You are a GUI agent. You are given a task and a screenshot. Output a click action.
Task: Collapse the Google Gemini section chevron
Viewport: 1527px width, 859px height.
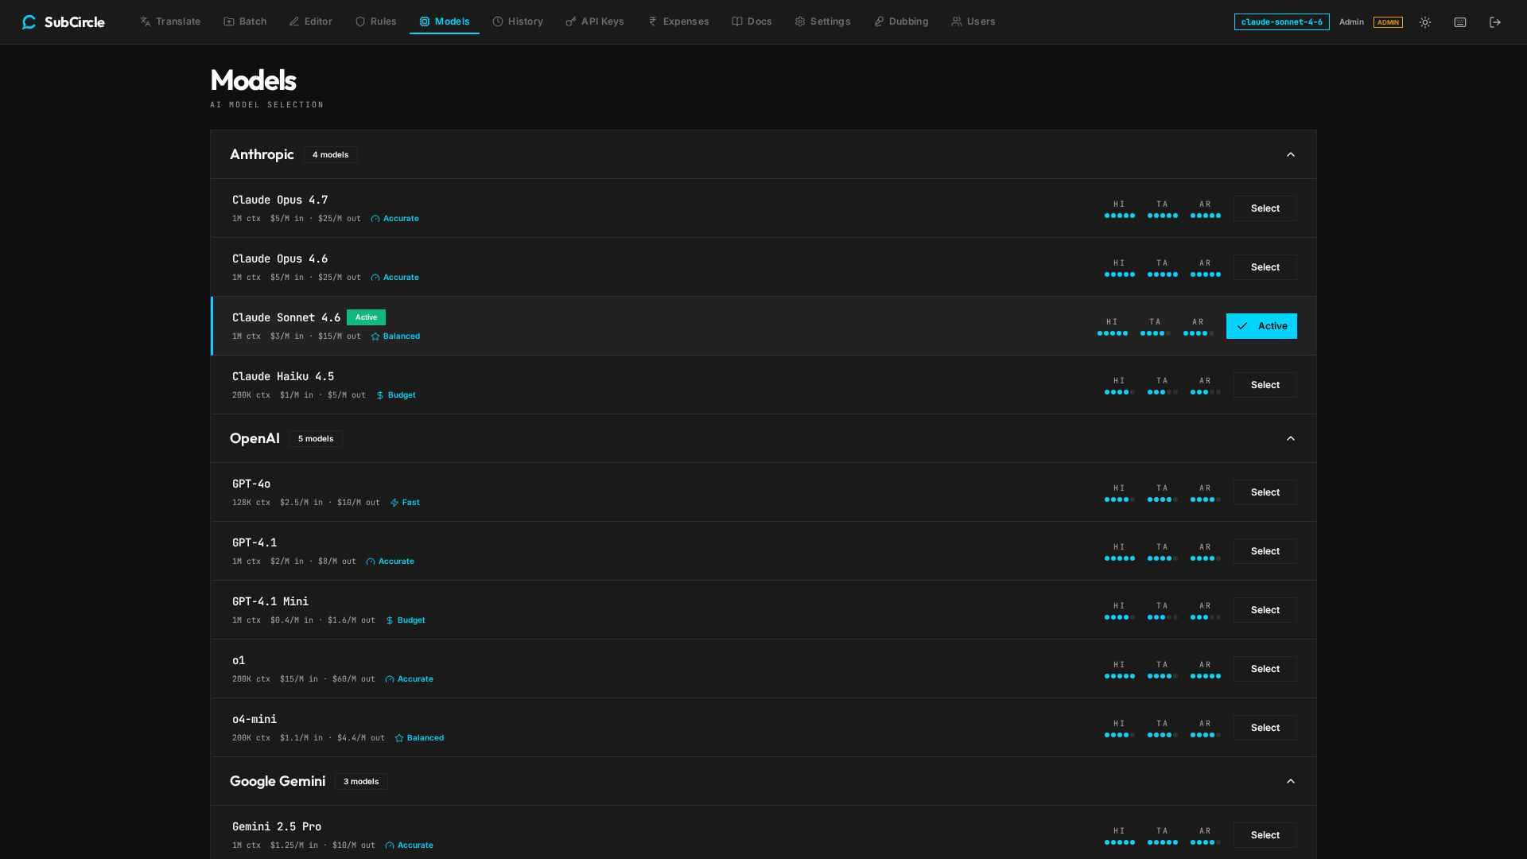point(1291,781)
